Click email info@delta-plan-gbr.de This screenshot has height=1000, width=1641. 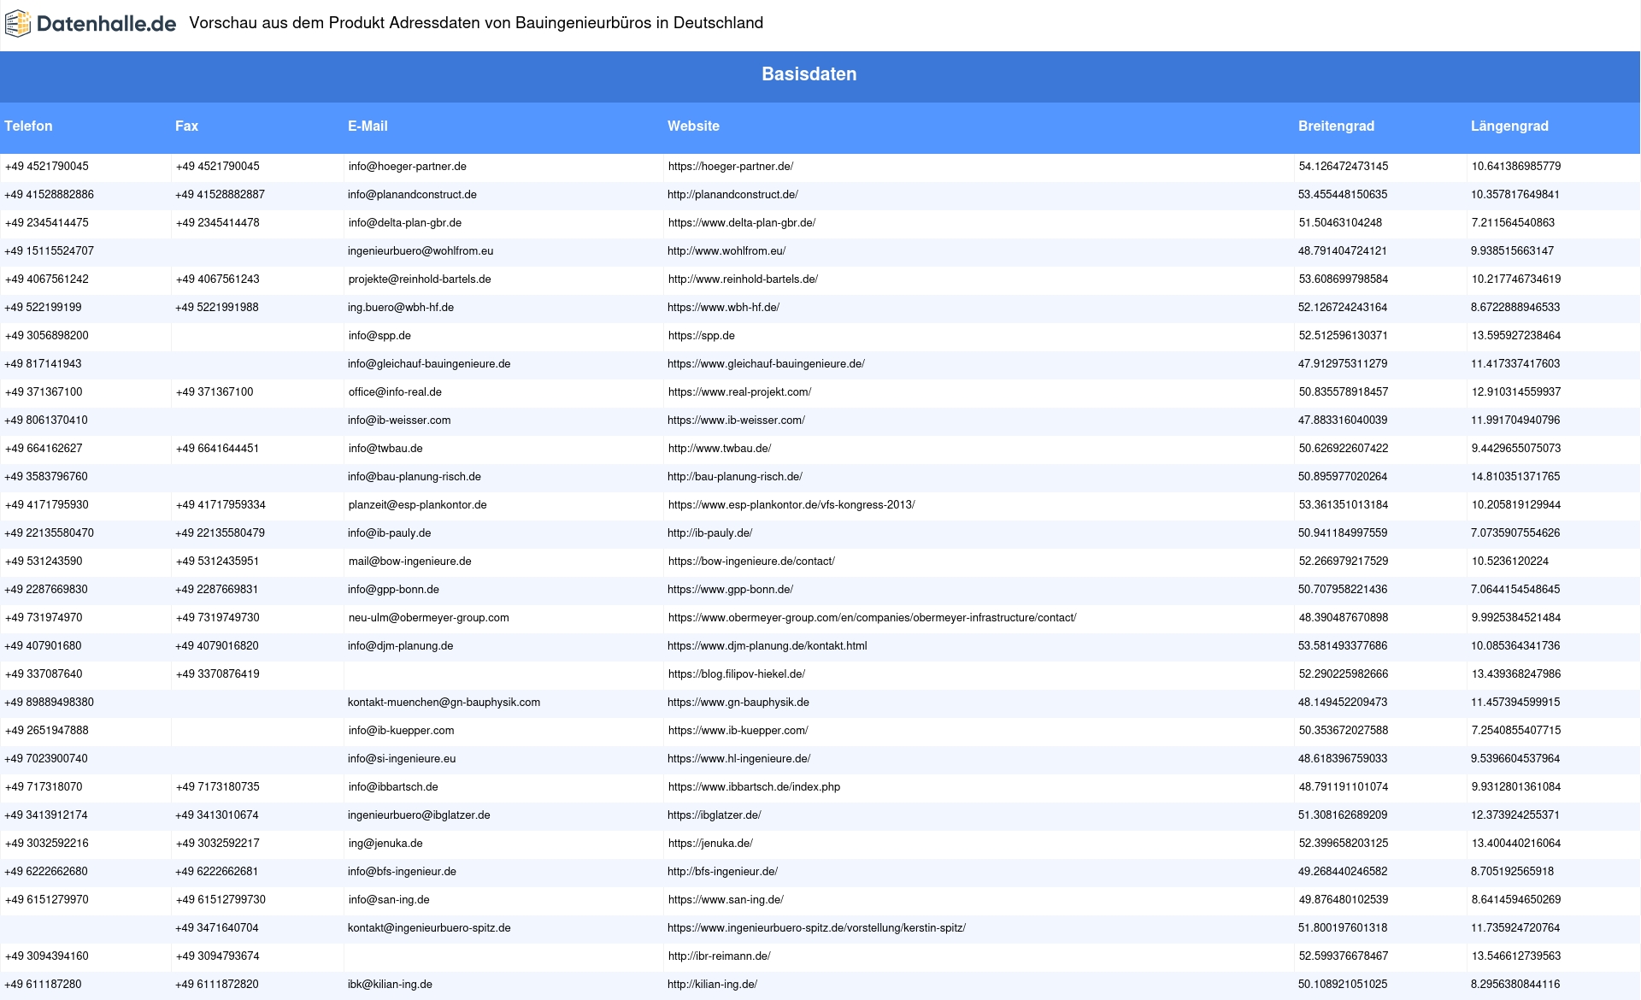(405, 223)
